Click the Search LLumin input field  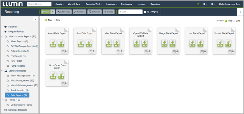click(x=39, y=4)
